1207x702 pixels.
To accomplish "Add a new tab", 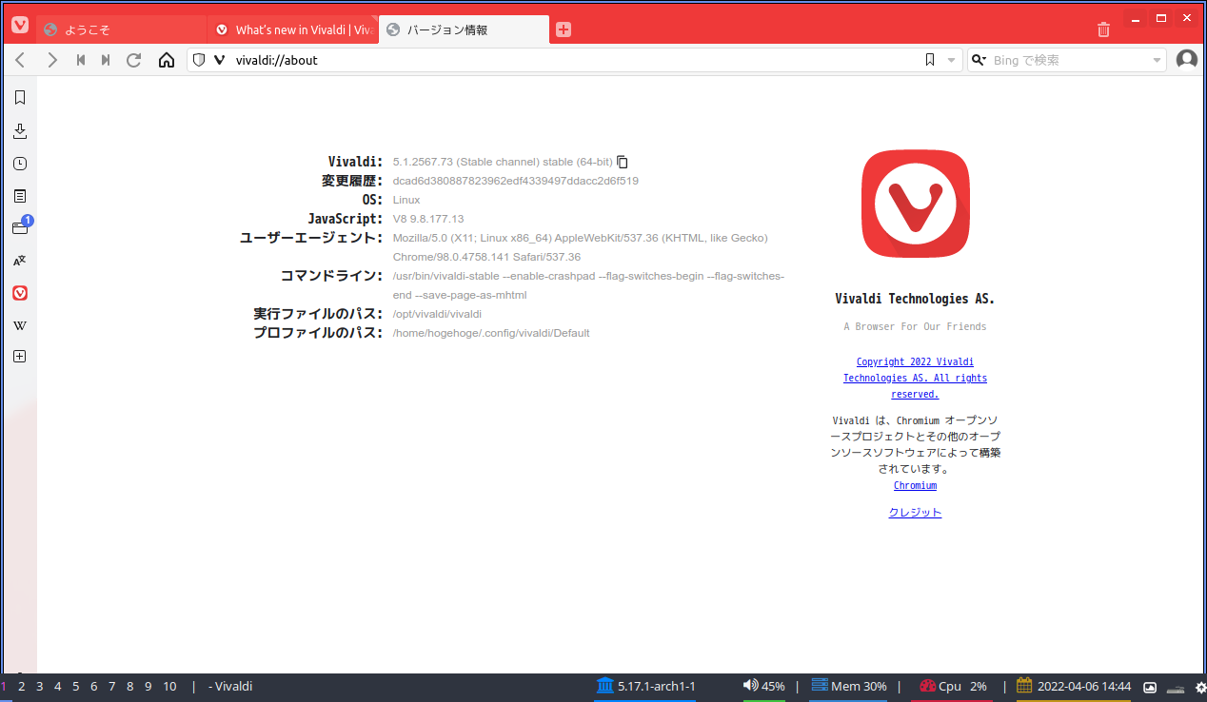I will pos(564,29).
